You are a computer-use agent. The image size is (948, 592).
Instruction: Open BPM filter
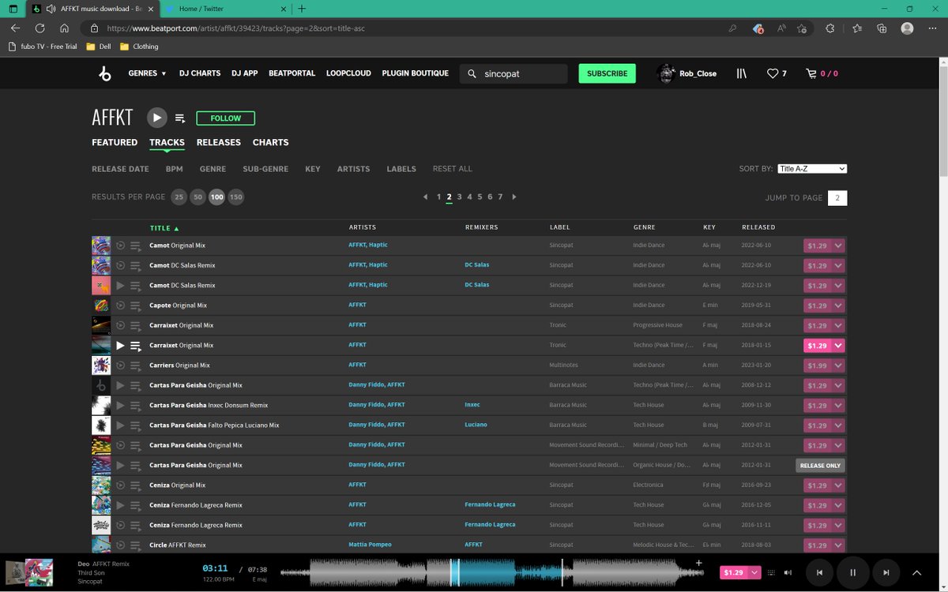click(174, 169)
